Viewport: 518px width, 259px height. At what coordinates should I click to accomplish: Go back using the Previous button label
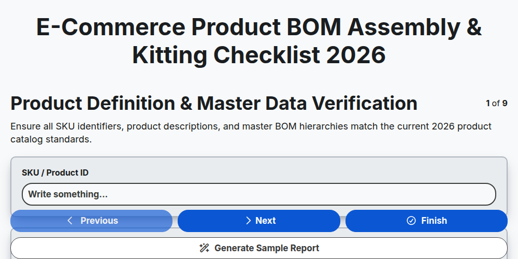[x=99, y=221]
